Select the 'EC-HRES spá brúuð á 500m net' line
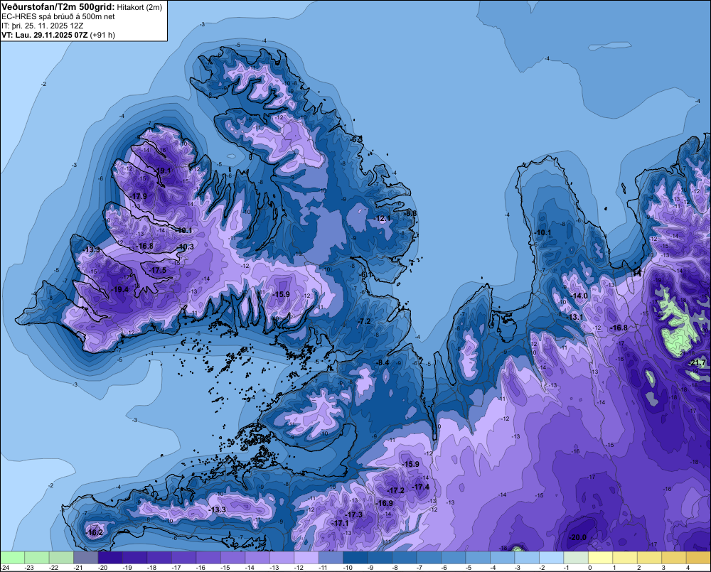Viewport: 711px width, 572px height. click(58, 17)
